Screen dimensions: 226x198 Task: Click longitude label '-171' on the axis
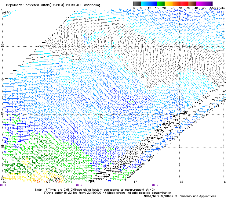[x=135, y=182]
